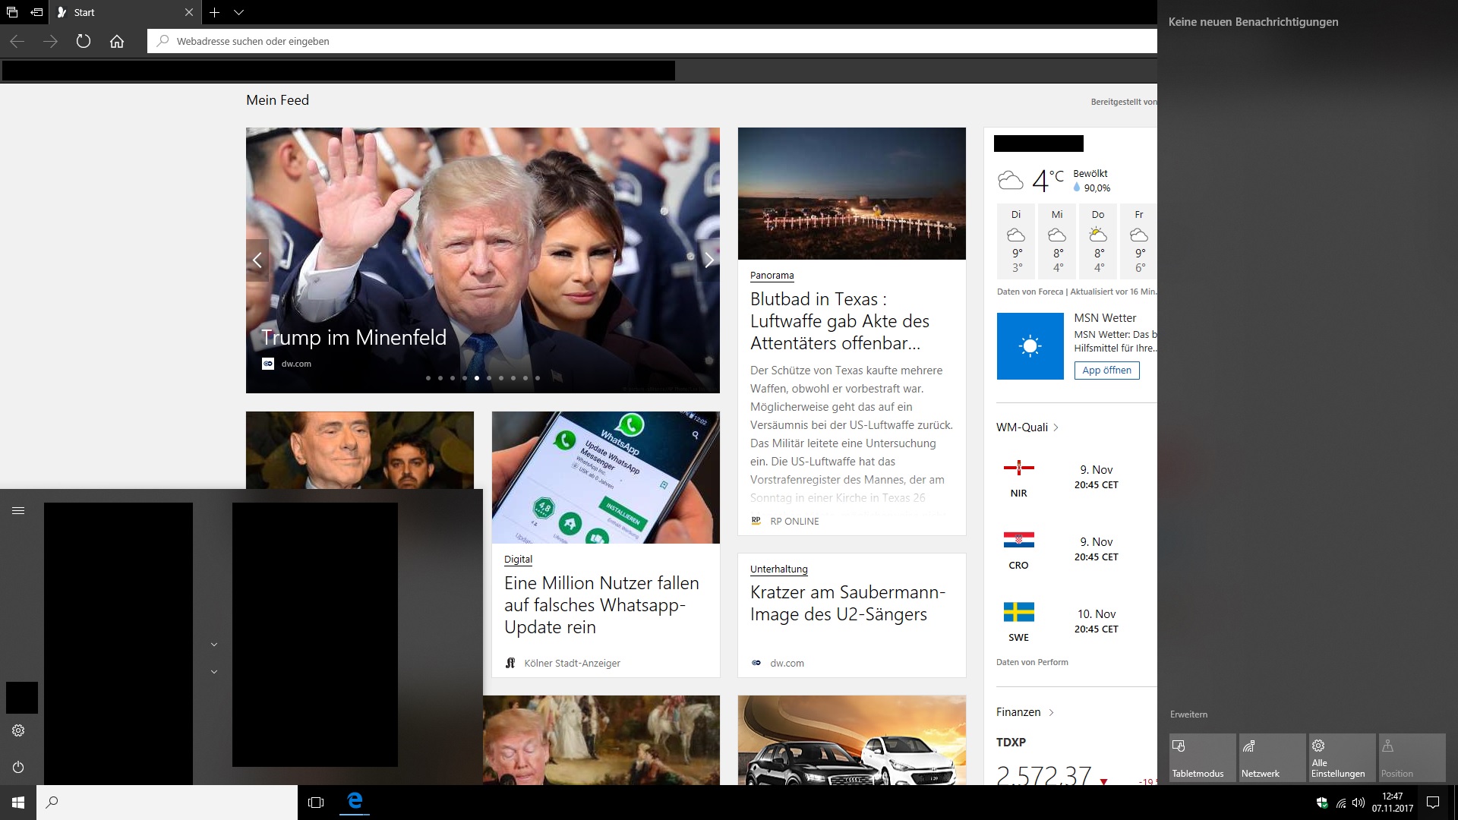This screenshot has height=820, width=1458.
Task: Click the volume icon in system tray
Action: point(1359,803)
